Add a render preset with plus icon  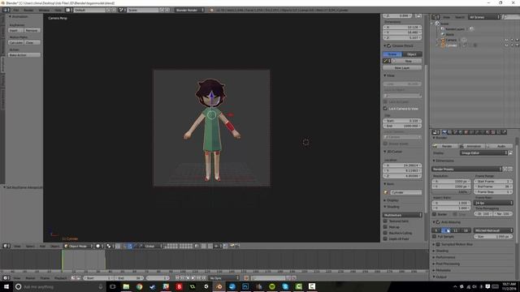505,169
